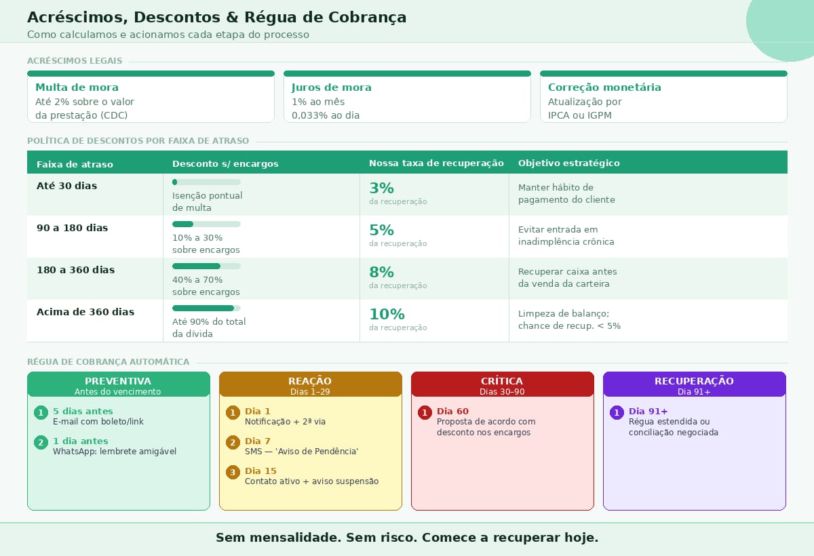Click the 'Até 30 dias' discount progress bar
This screenshot has height=556, width=814.
pos(206,182)
